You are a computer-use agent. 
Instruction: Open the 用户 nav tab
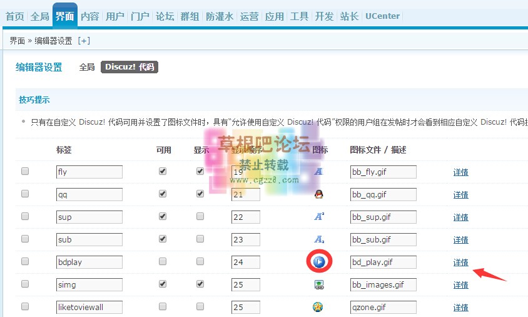[x=115, y=16]
